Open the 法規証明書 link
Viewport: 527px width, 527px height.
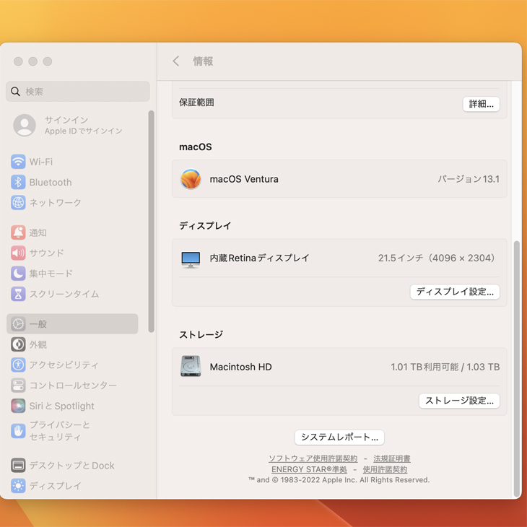(x=392, y=458)
